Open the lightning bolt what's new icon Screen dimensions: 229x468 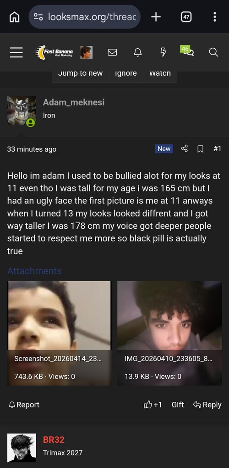(x=163, y=52)
